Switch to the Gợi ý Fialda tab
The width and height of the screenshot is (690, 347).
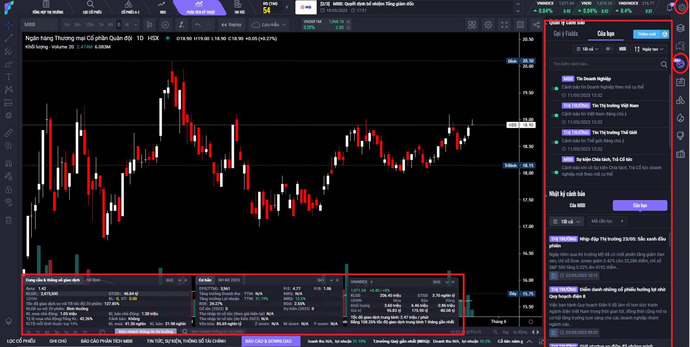click(x=566, y=34)
